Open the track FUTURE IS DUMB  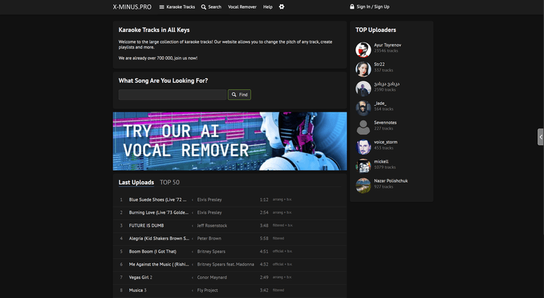(x=147, y=225)
